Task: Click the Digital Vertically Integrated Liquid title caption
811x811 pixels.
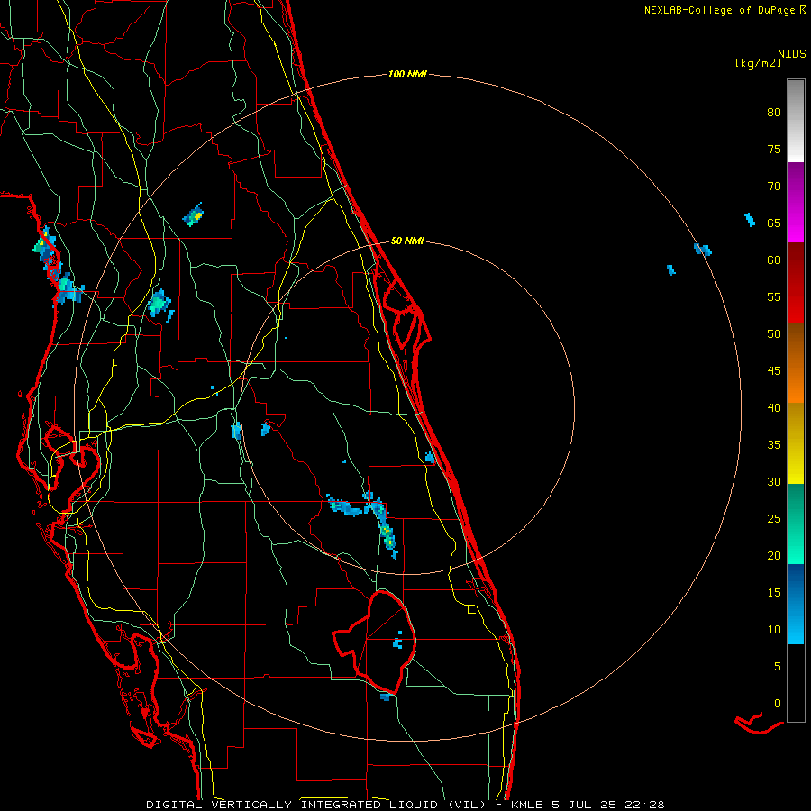Action: click(x=405, y=805)
